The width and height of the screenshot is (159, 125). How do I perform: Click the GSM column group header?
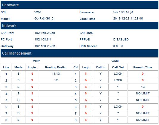pyautogui.click(x=115, y=61)
